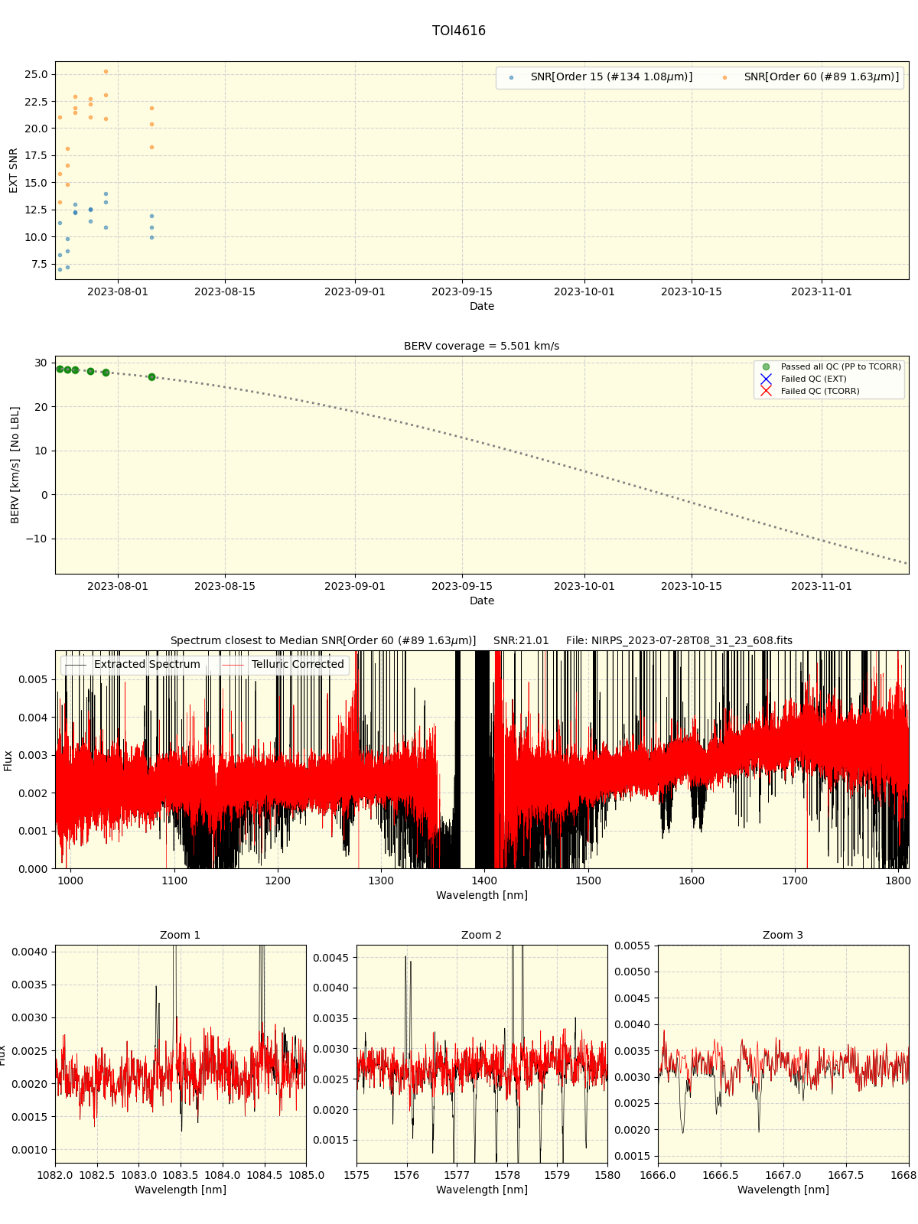Click the orange Order 60 SNR legend marker
This screenshot has height=1224, width=918.
(x=724, y=77)
